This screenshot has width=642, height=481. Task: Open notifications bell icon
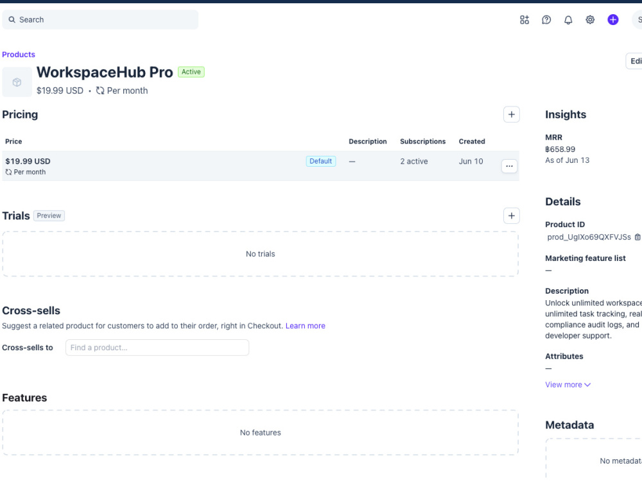[x=568, y=20]
